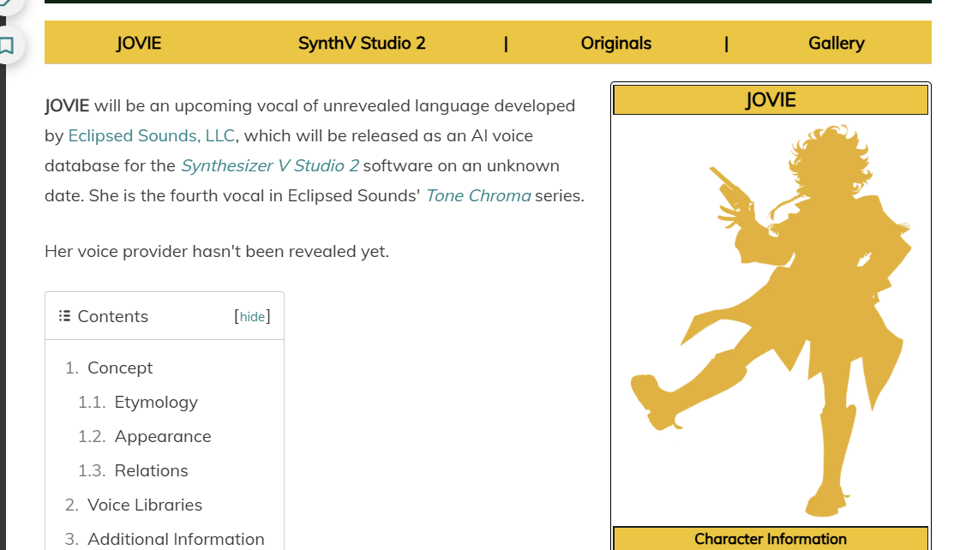This screenshot has height=550, width=954.
Task: Follow the Synthesizer V Studio 2 link
Action: (270, 165)
